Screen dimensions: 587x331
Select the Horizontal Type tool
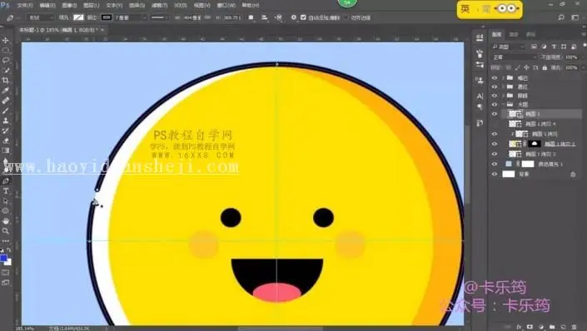point(6,191)
